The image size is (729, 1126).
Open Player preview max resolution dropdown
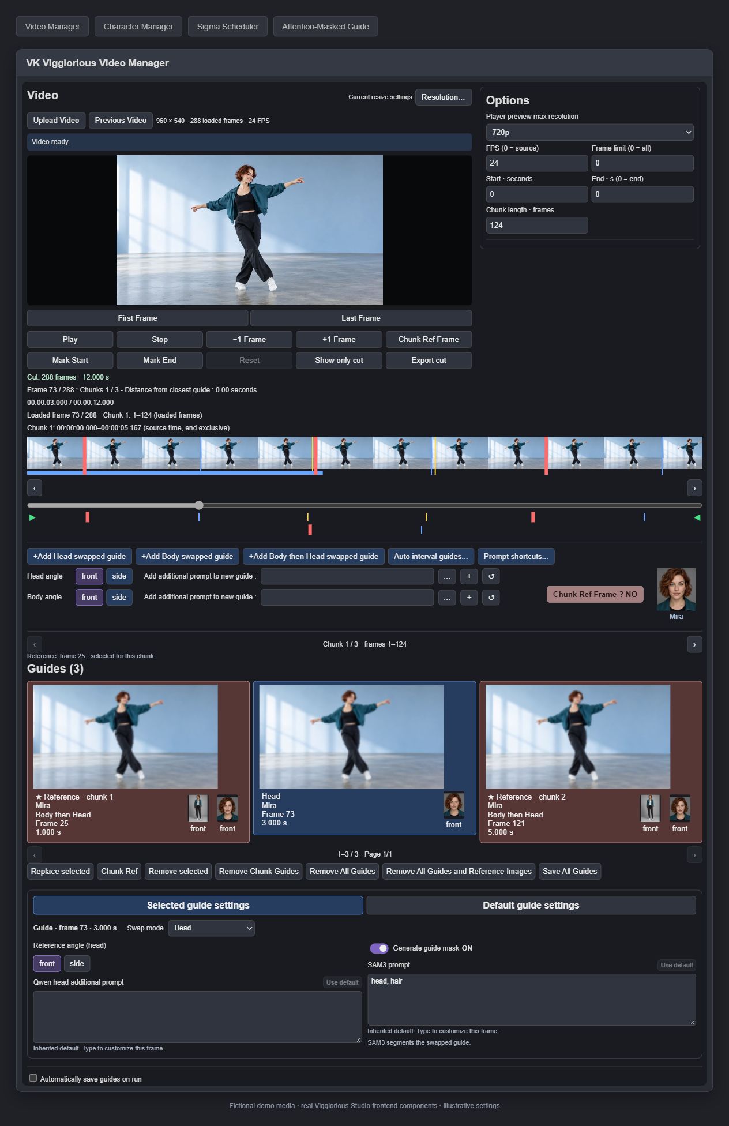(589, 132)
